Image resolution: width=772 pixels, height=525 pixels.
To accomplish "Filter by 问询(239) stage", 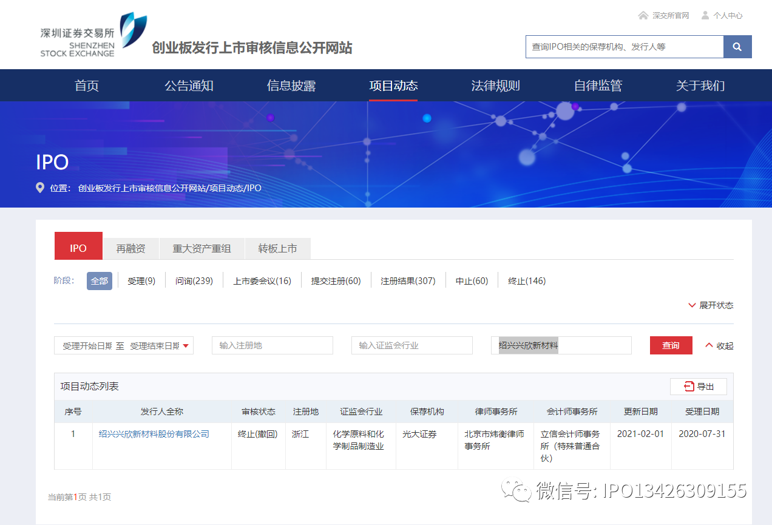I will [194, 281].
